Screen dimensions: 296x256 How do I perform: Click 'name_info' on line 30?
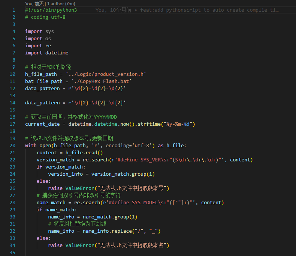point(61,217)
